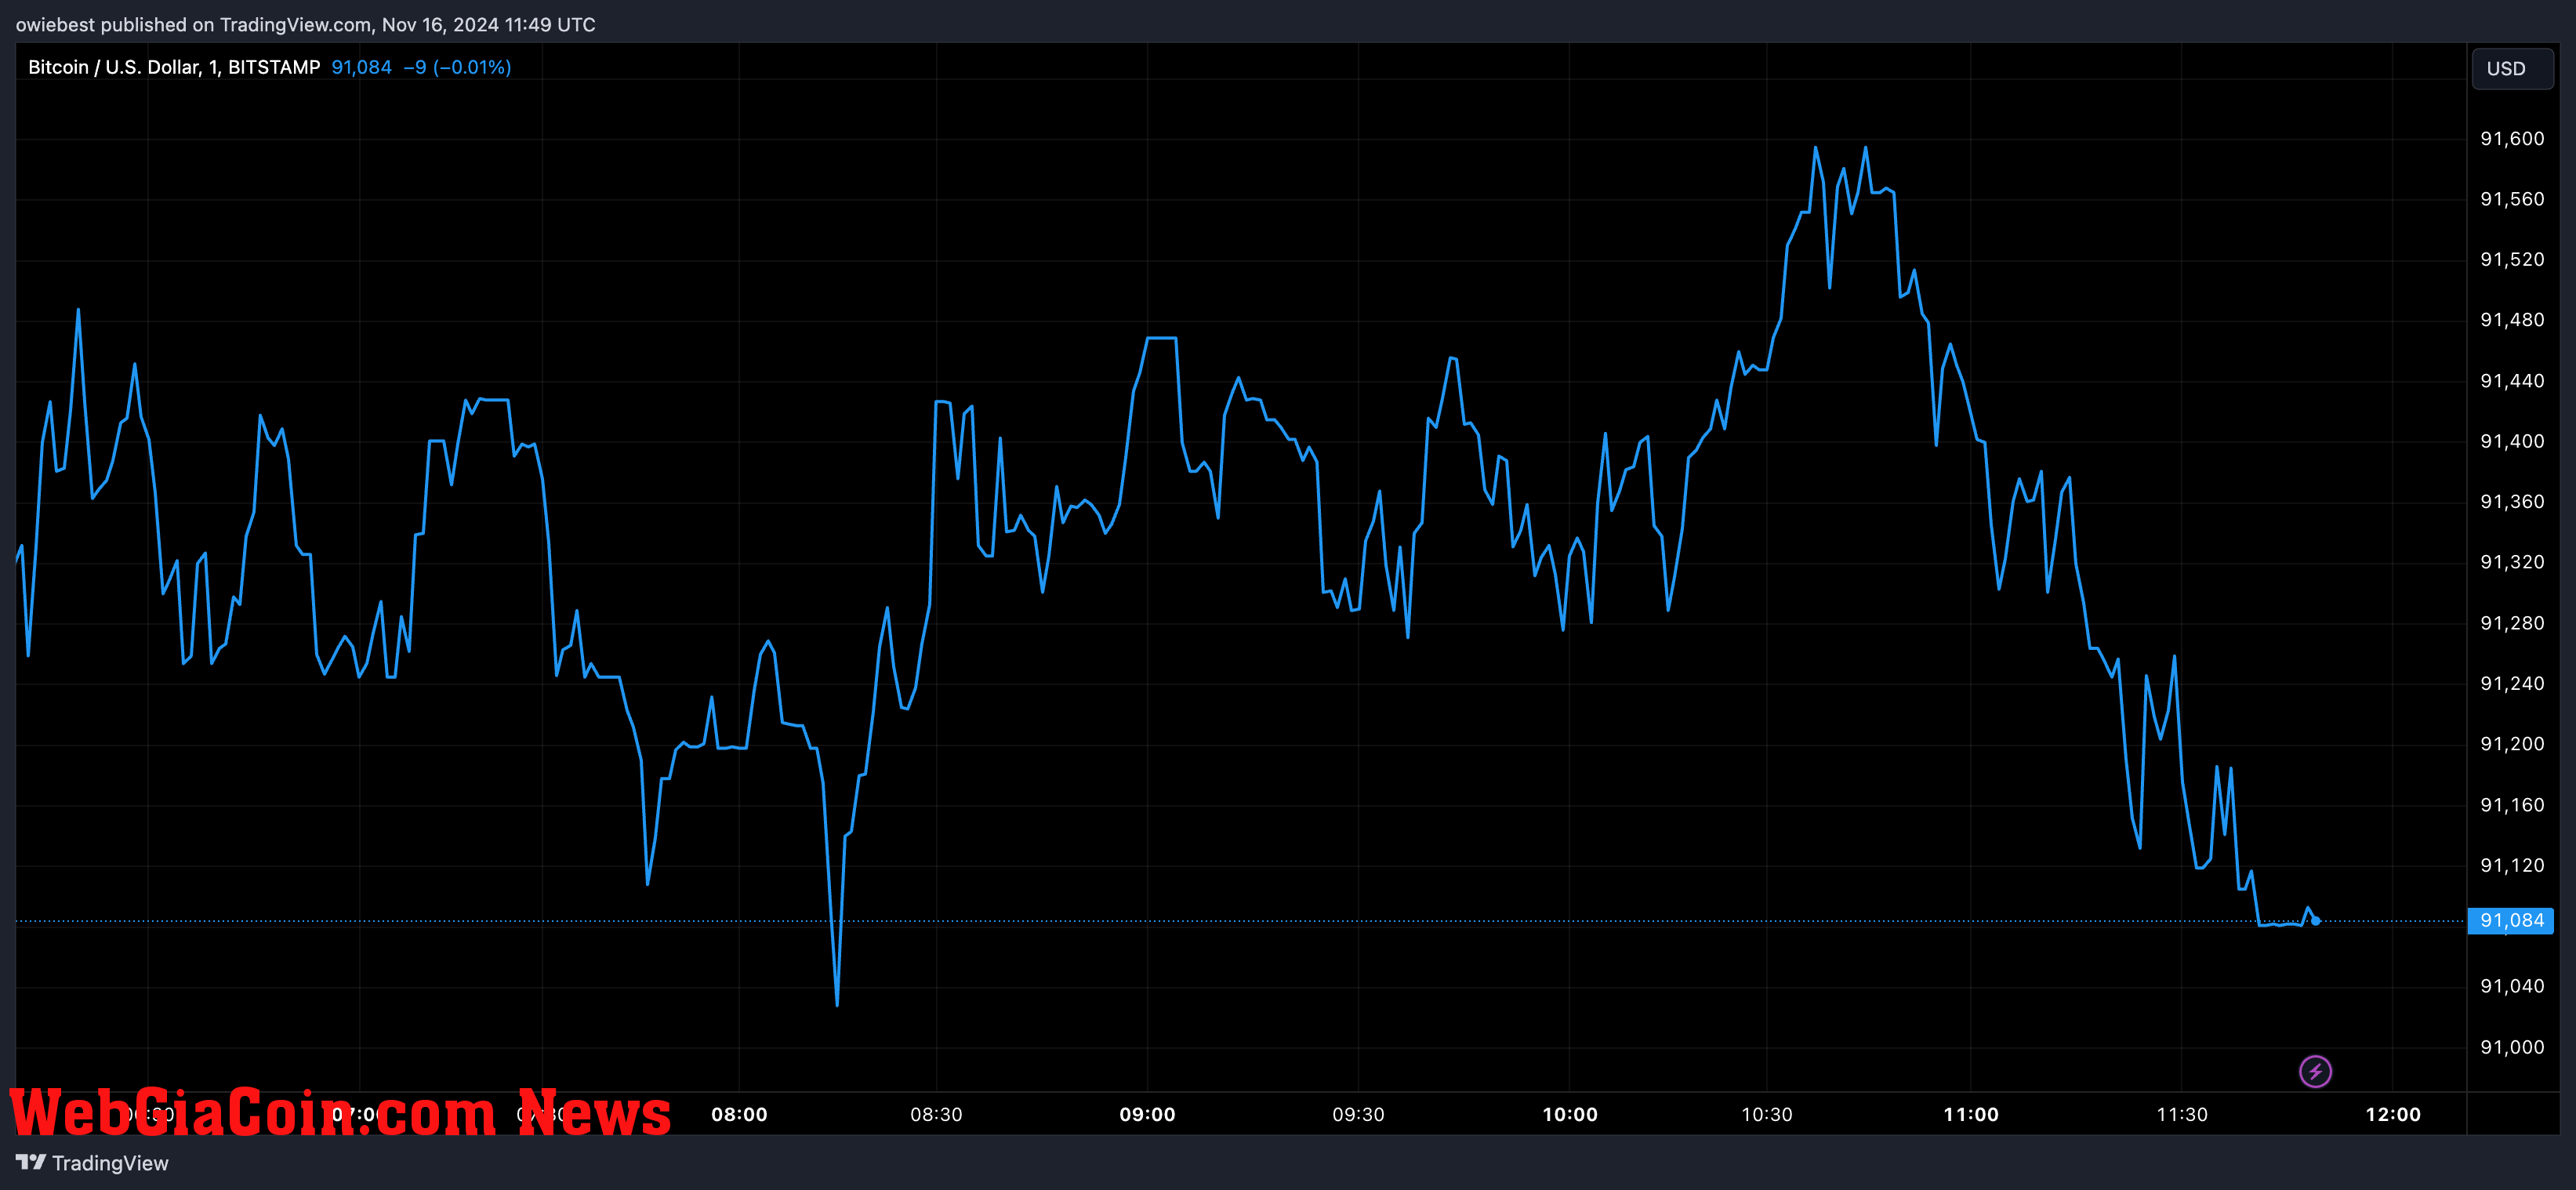2576x1190 pixels.
Task: Click the 91,600 price axis label
Action: (x=2512, y=139)
